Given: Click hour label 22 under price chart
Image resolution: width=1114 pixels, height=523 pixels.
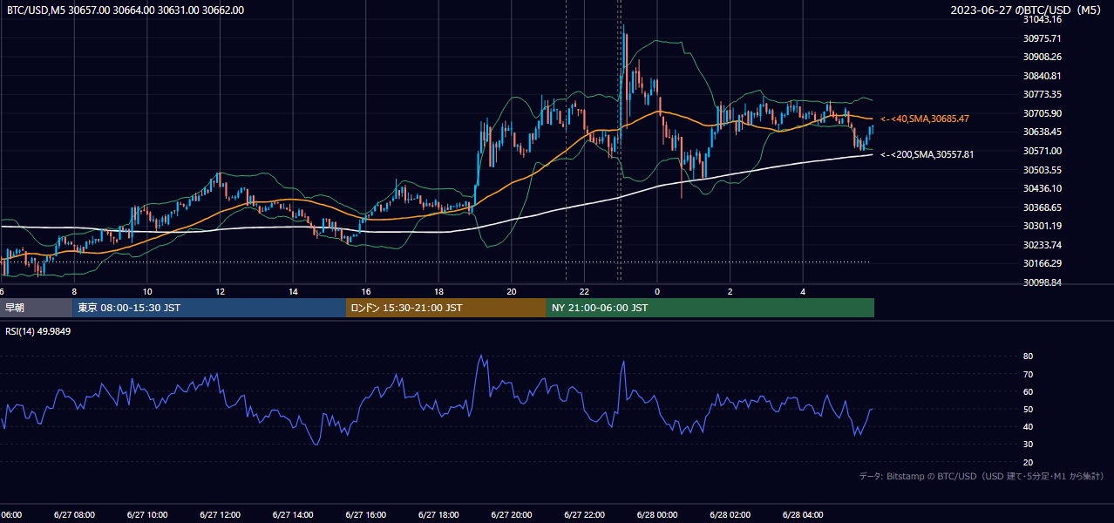Looking at the screenshot, I should pos(584,292).
